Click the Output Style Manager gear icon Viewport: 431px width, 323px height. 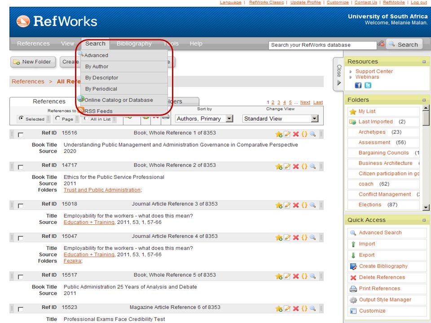pyautogui.click(x=353, y=300)
